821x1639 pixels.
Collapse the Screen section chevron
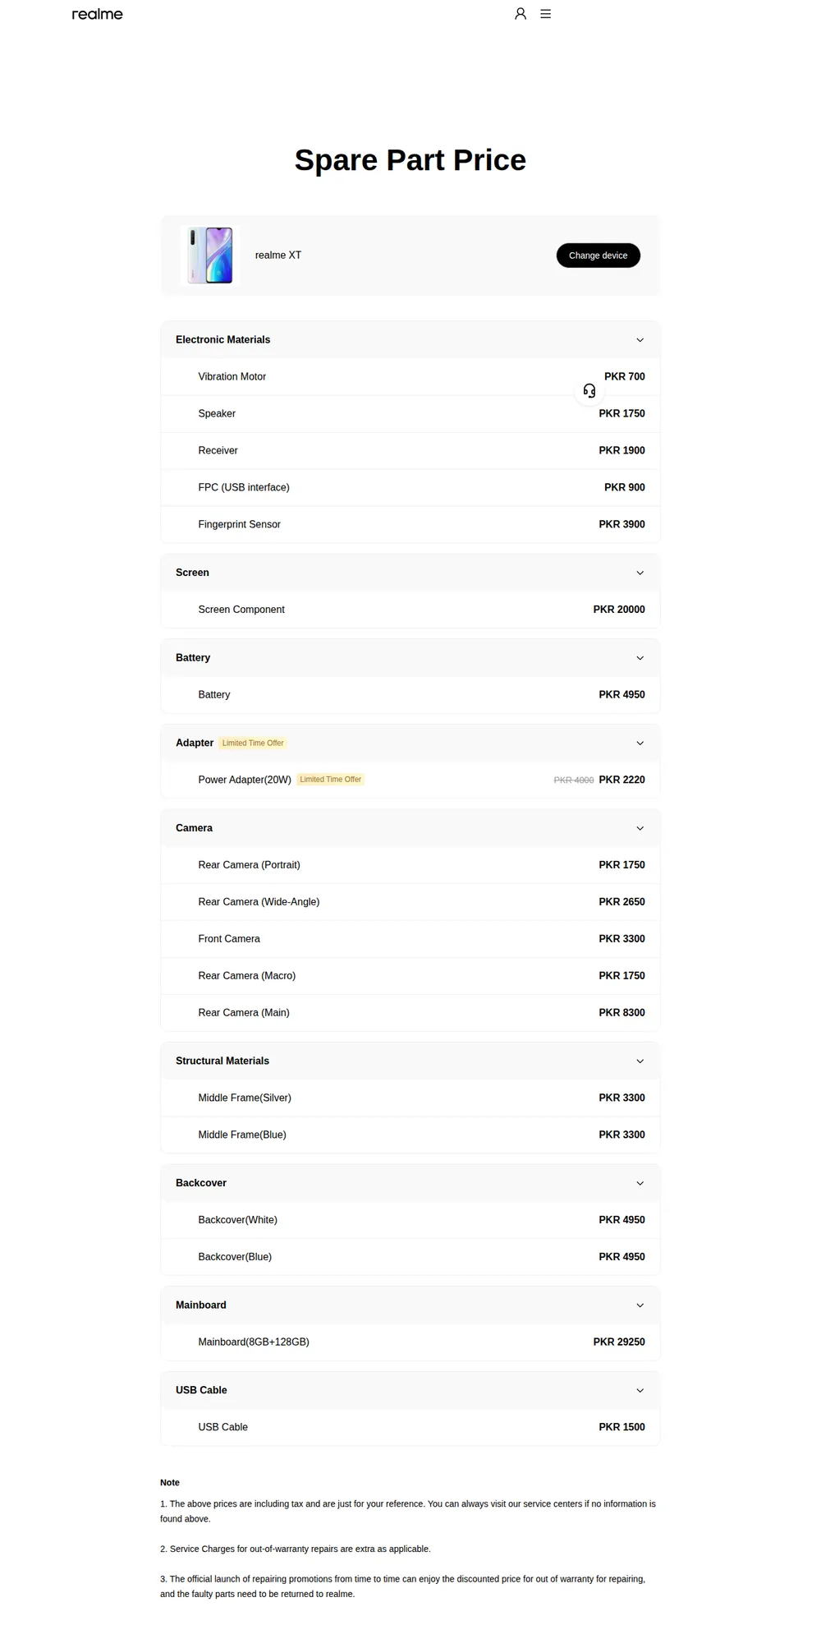click(640, 573)
